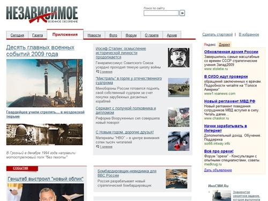Click the Christmas ornament thumbnail
Screen dimensions: 268x201
pyautogui.click(x=178, y=141)
